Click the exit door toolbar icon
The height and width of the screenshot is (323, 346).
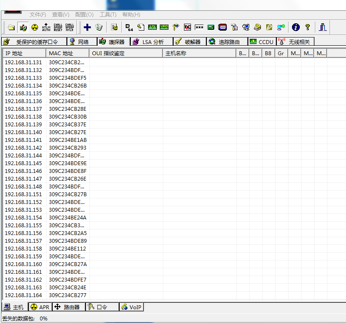[x=323, y=27]
